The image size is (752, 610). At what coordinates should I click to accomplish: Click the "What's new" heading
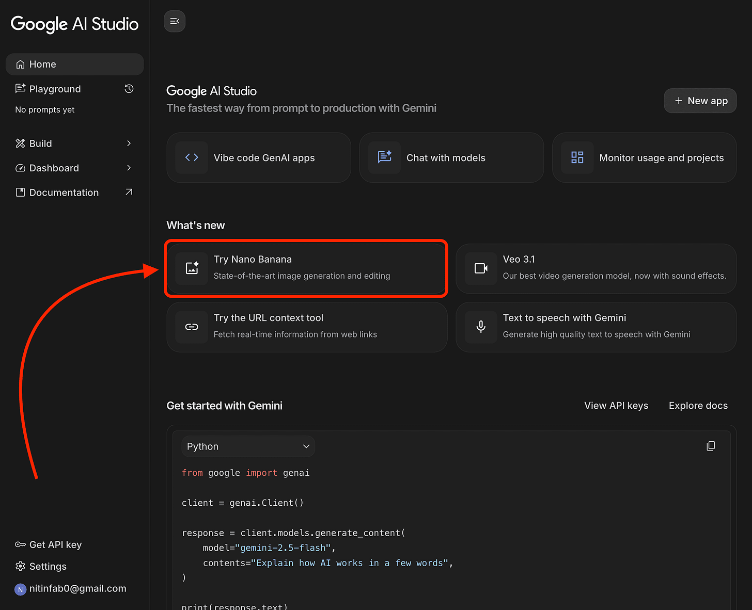coord(196,226)
